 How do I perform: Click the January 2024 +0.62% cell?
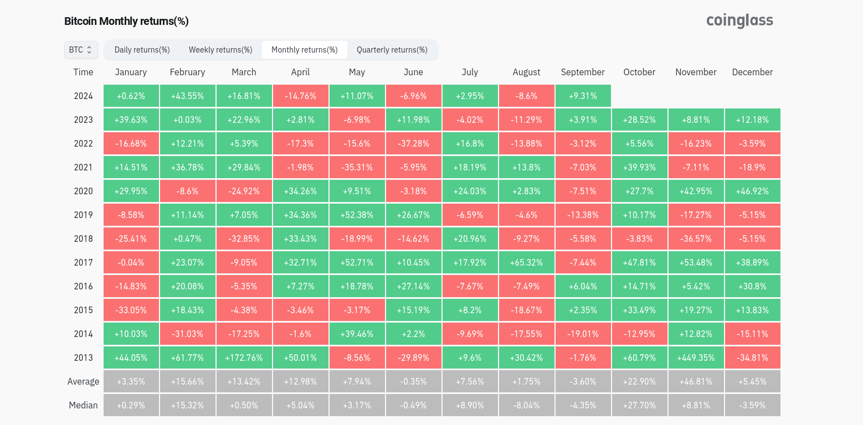coord(131,96)
